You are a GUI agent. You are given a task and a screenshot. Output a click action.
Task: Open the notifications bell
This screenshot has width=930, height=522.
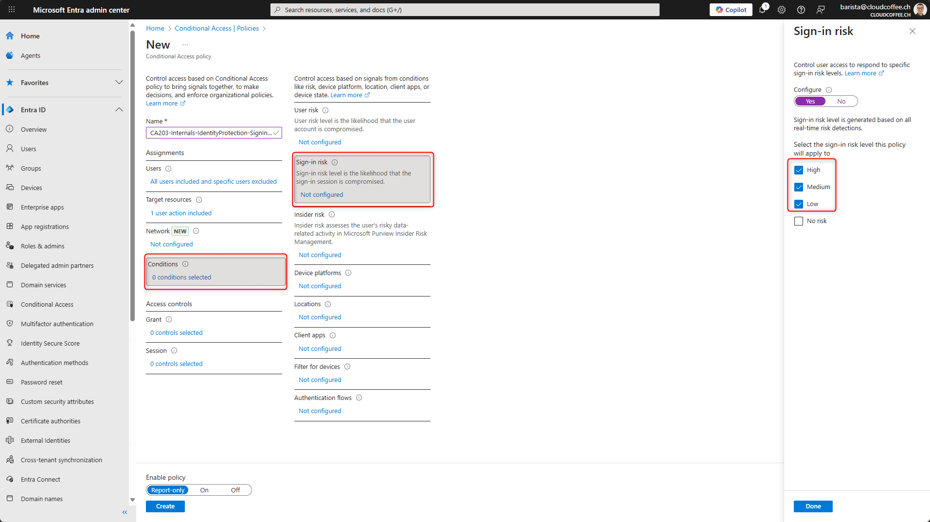point(762,10)
